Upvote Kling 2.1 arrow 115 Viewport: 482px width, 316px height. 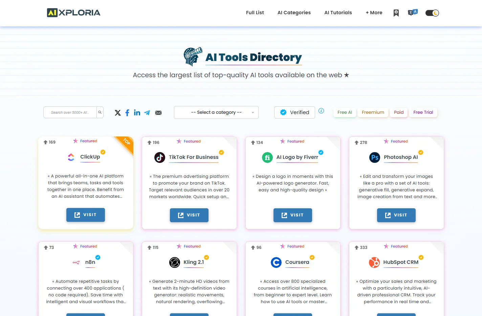149,248
